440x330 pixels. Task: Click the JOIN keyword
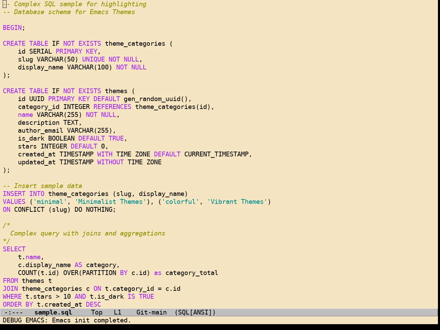click(x=10, y=289)
